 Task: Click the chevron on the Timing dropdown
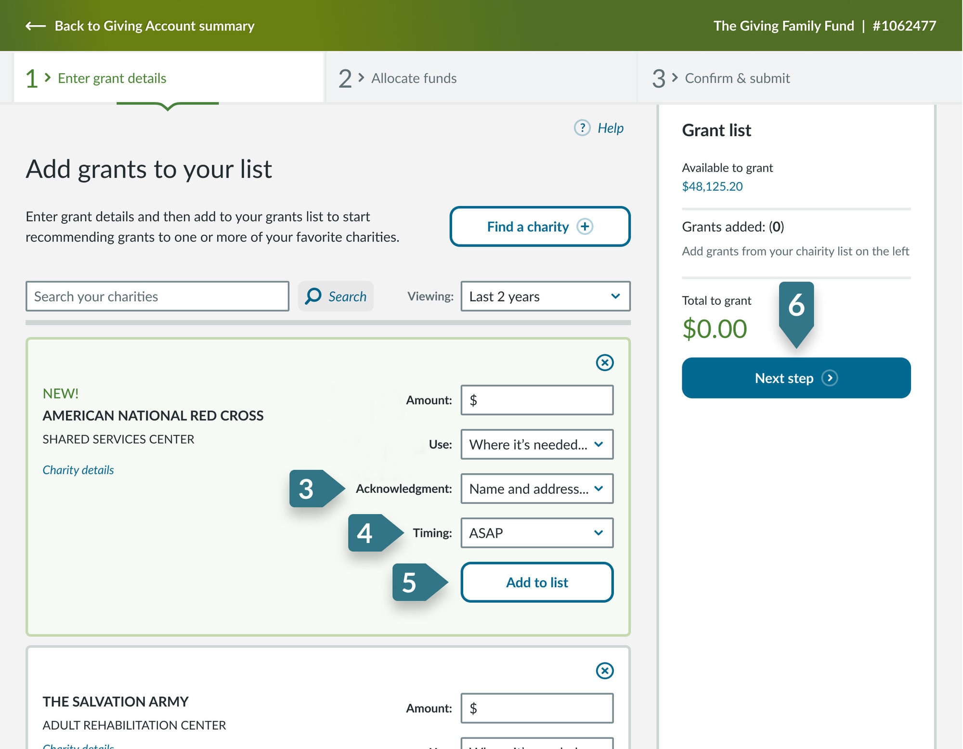598,533
